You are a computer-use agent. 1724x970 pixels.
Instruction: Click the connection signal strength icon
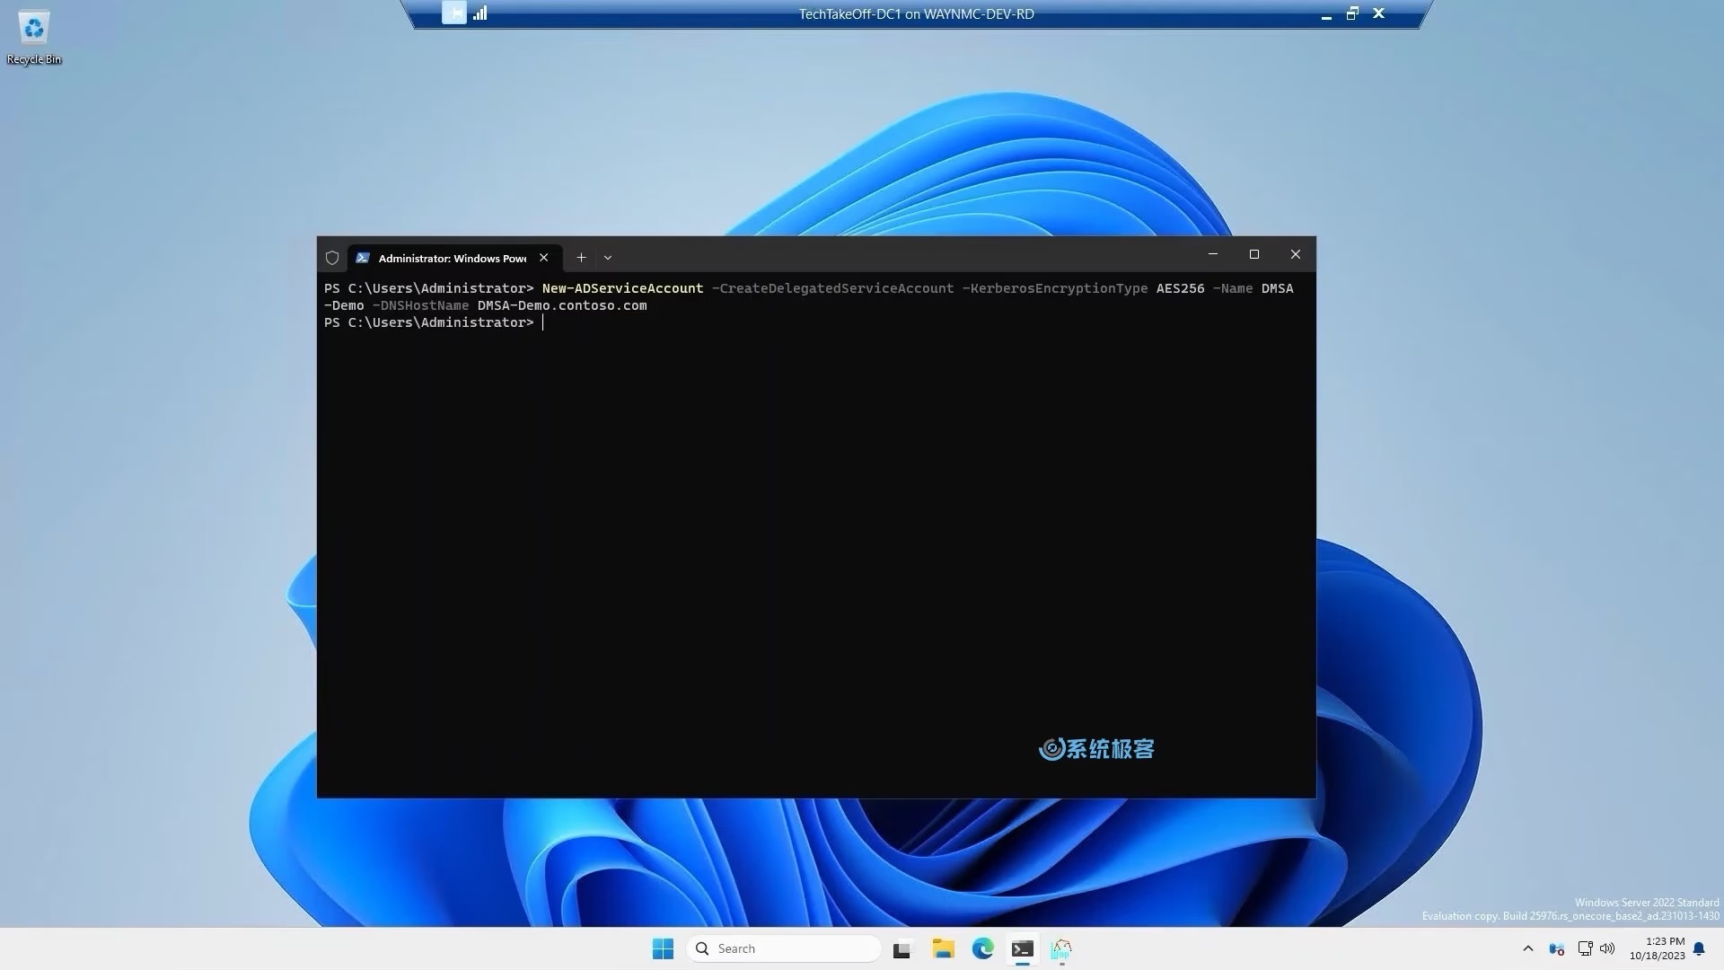tap(480, 13)
